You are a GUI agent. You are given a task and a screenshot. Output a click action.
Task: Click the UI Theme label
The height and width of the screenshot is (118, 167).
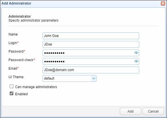pyautogui.click(x=16, y=77)
